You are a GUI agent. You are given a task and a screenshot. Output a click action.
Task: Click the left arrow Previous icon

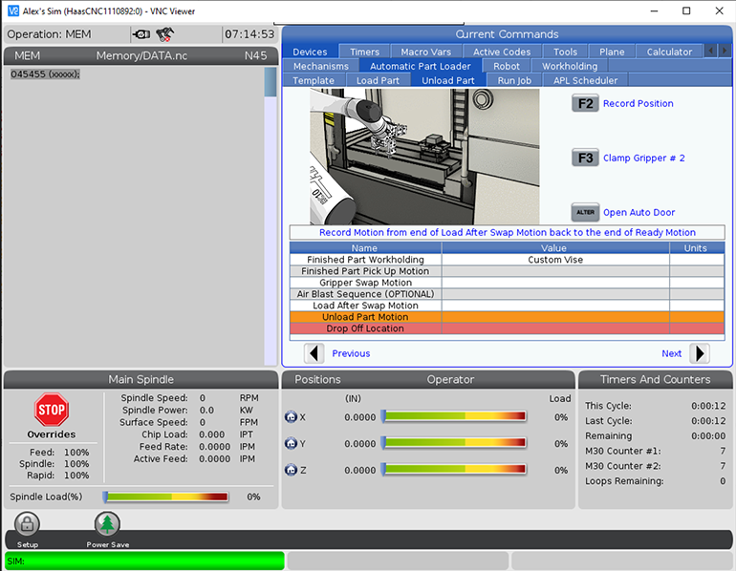pyautogui.click(x=314, y=353)
